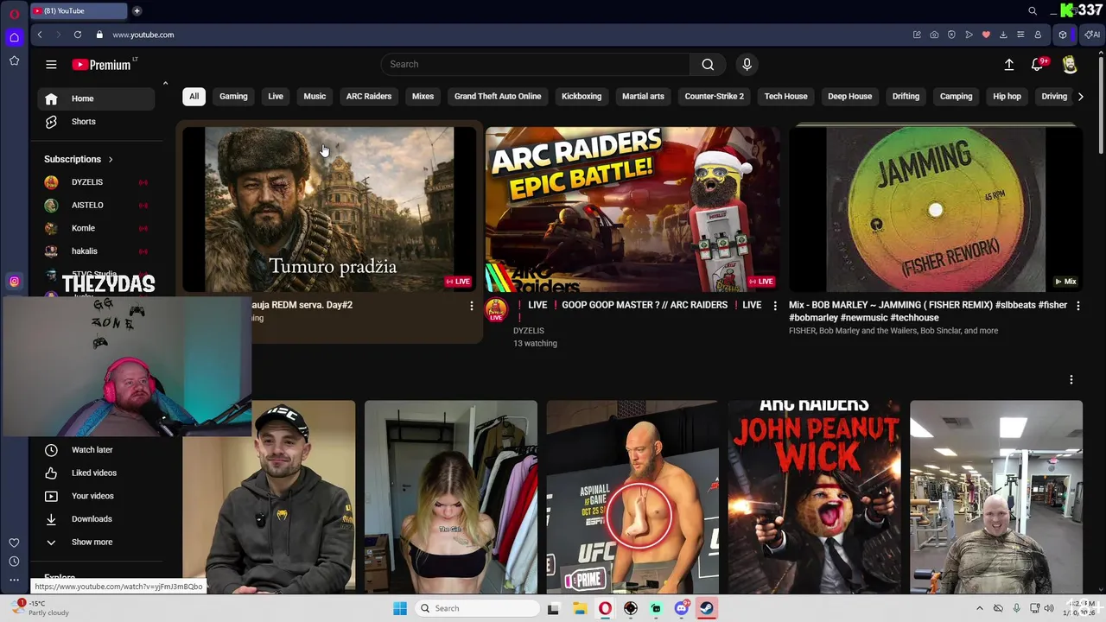1106x622 pixels.
Task: Select the Gaming filter chip
Action: pyautogui.click(x=233, y=96)
